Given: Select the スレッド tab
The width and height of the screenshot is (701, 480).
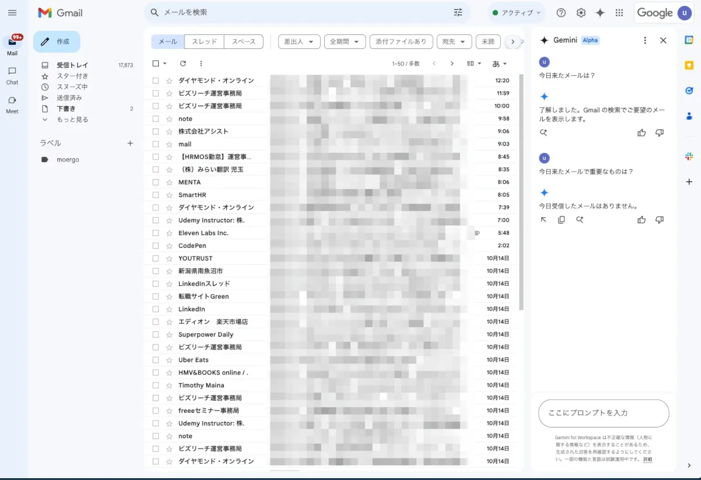Looking at the screenshot, I should click(204, 42).
